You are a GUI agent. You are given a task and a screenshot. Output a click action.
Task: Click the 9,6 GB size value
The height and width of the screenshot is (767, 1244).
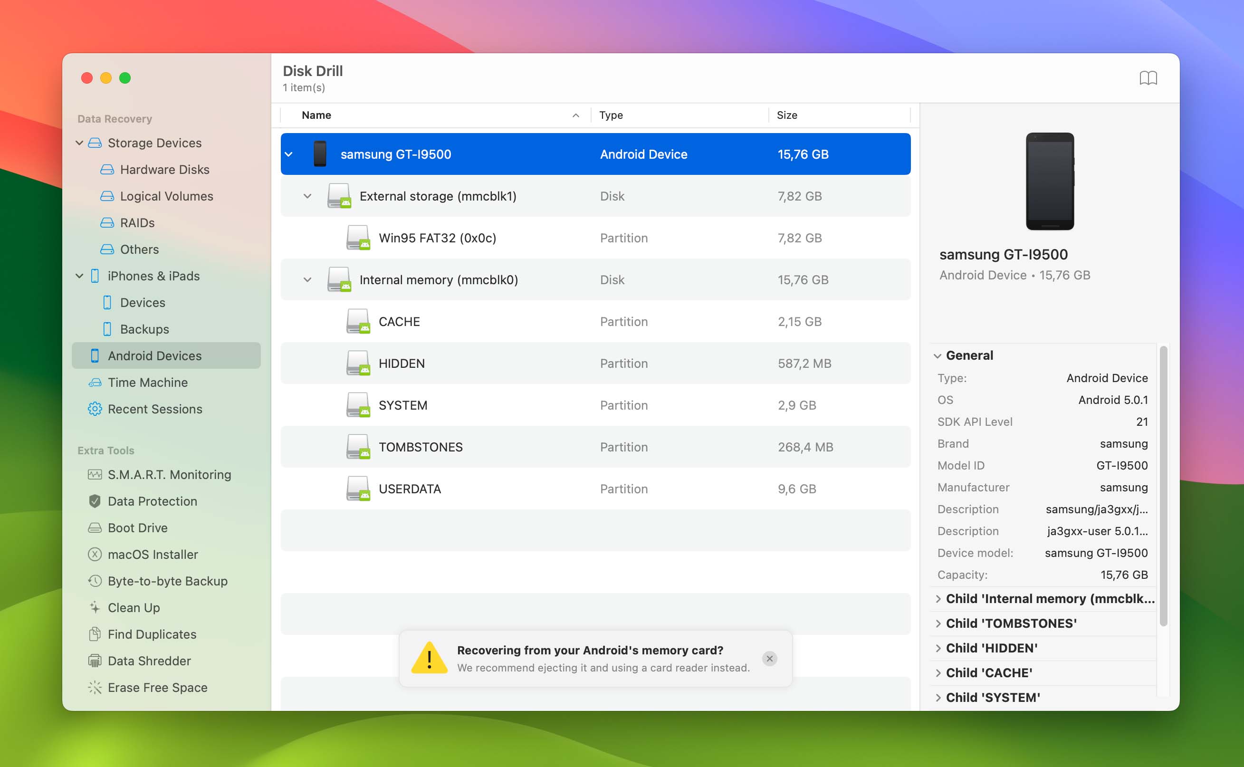(x=797, y=489)
